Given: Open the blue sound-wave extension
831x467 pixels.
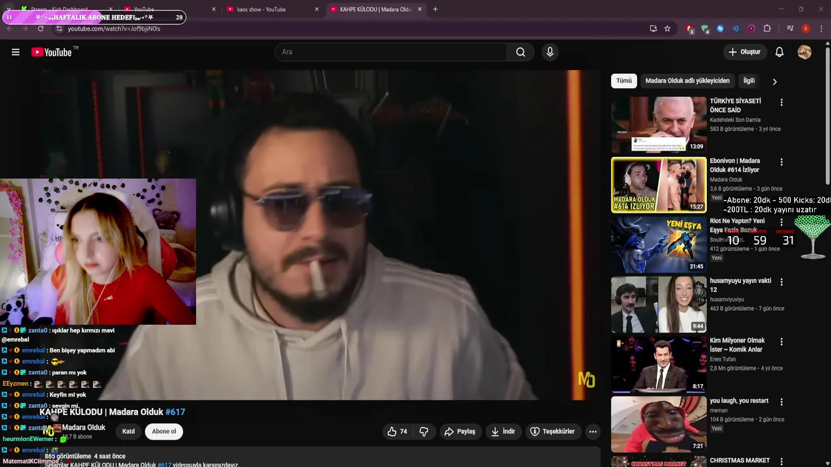Looking at the screenshot, I should (736, 29).
